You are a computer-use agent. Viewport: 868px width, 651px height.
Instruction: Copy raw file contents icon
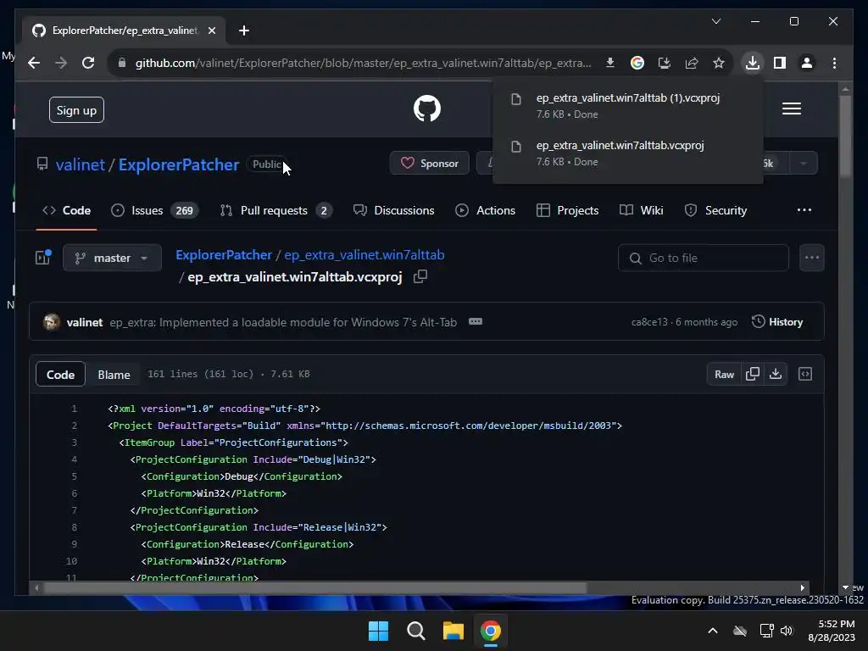753,374
